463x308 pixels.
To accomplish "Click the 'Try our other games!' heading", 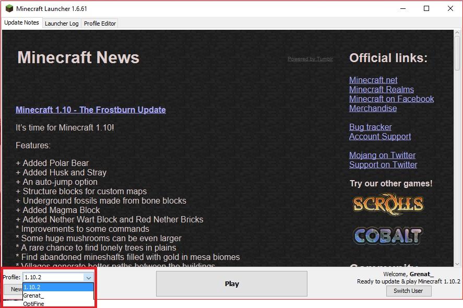I will (x=391, y=183).
